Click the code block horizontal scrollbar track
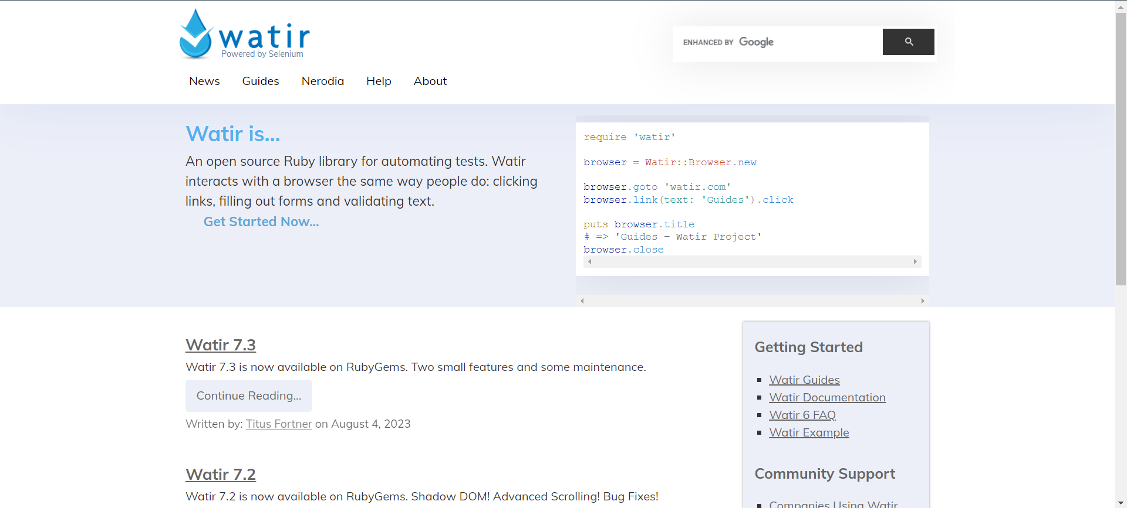This screenshot has height=508, width=1127. [753, 262]
